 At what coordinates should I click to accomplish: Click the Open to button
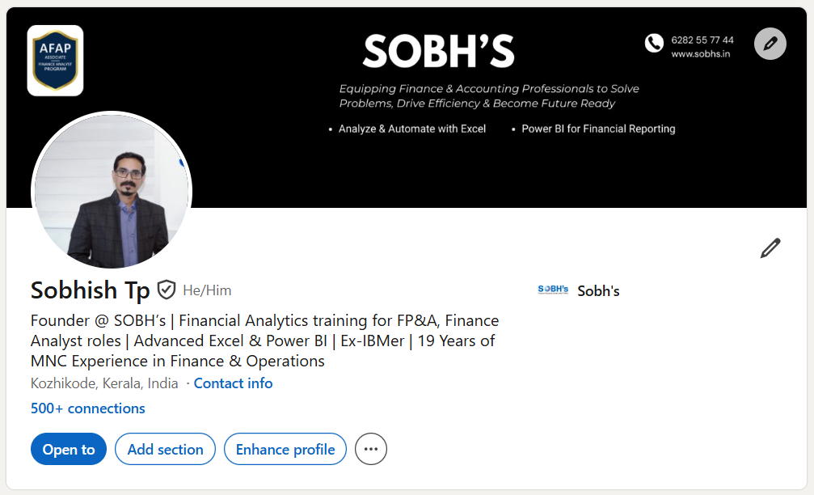[68, 449]
